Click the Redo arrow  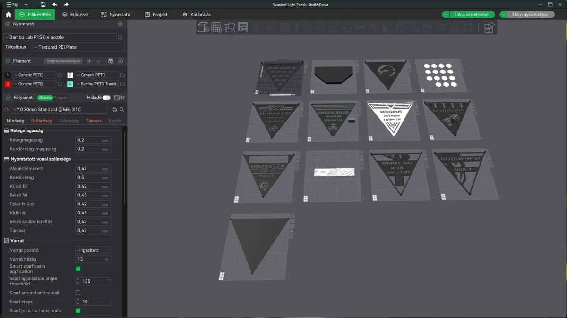(x=66, y=4)
